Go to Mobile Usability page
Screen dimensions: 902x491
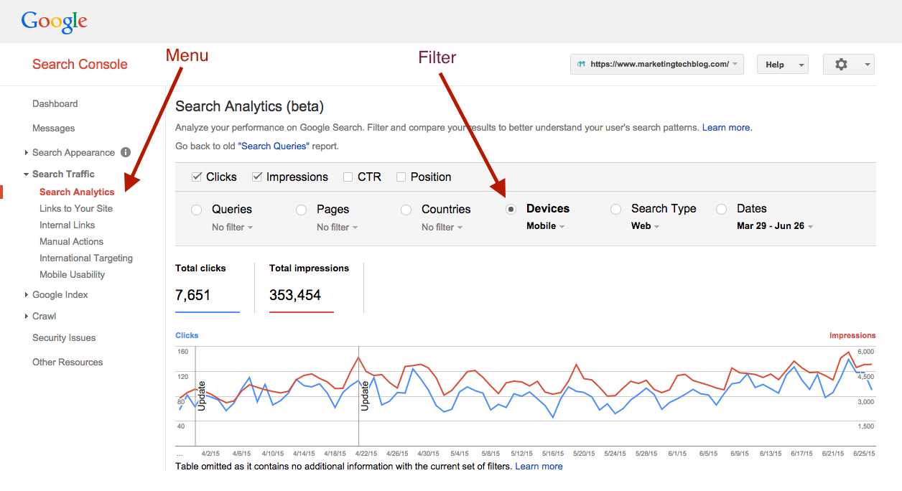[x=72, y=275]
